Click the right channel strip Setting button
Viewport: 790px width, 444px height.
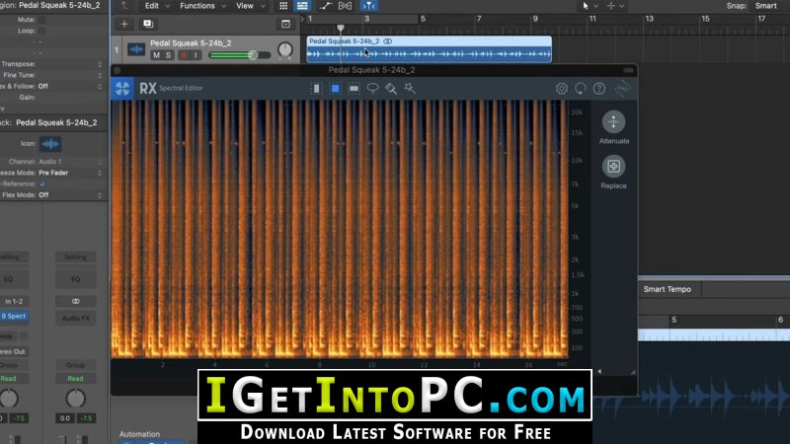pyautogui.click(x=76, y=257)
